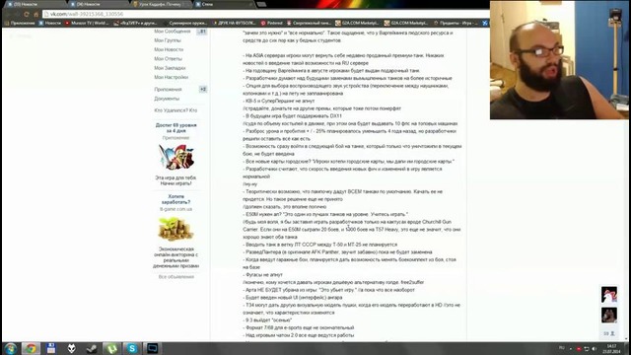Open Мои Ответы in VK sidebar
The width and height of the screenshot is (631, 355).
click(x=168, y=59)
